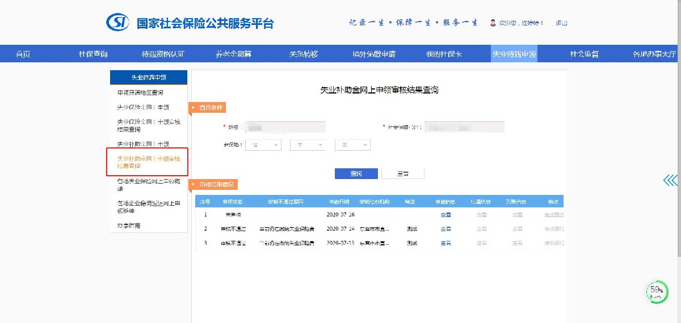Image resolution: width=681 pixels, height=323 pixels.
Task: View application info for the 2020-07-14 record
Action: (x=445, y=229)
